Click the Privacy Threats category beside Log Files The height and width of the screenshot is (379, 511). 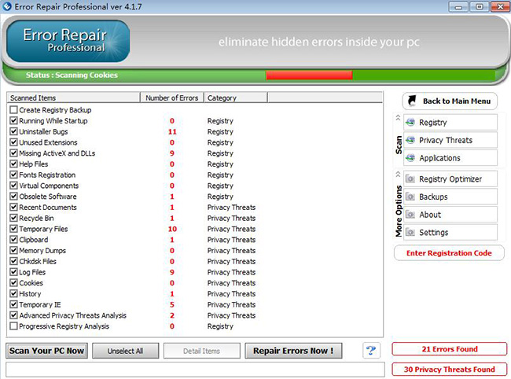(231, 272)
